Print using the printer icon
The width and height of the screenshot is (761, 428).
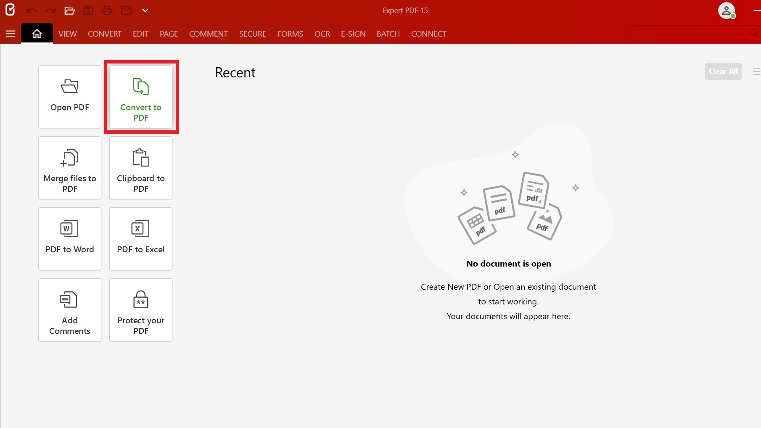107,11
